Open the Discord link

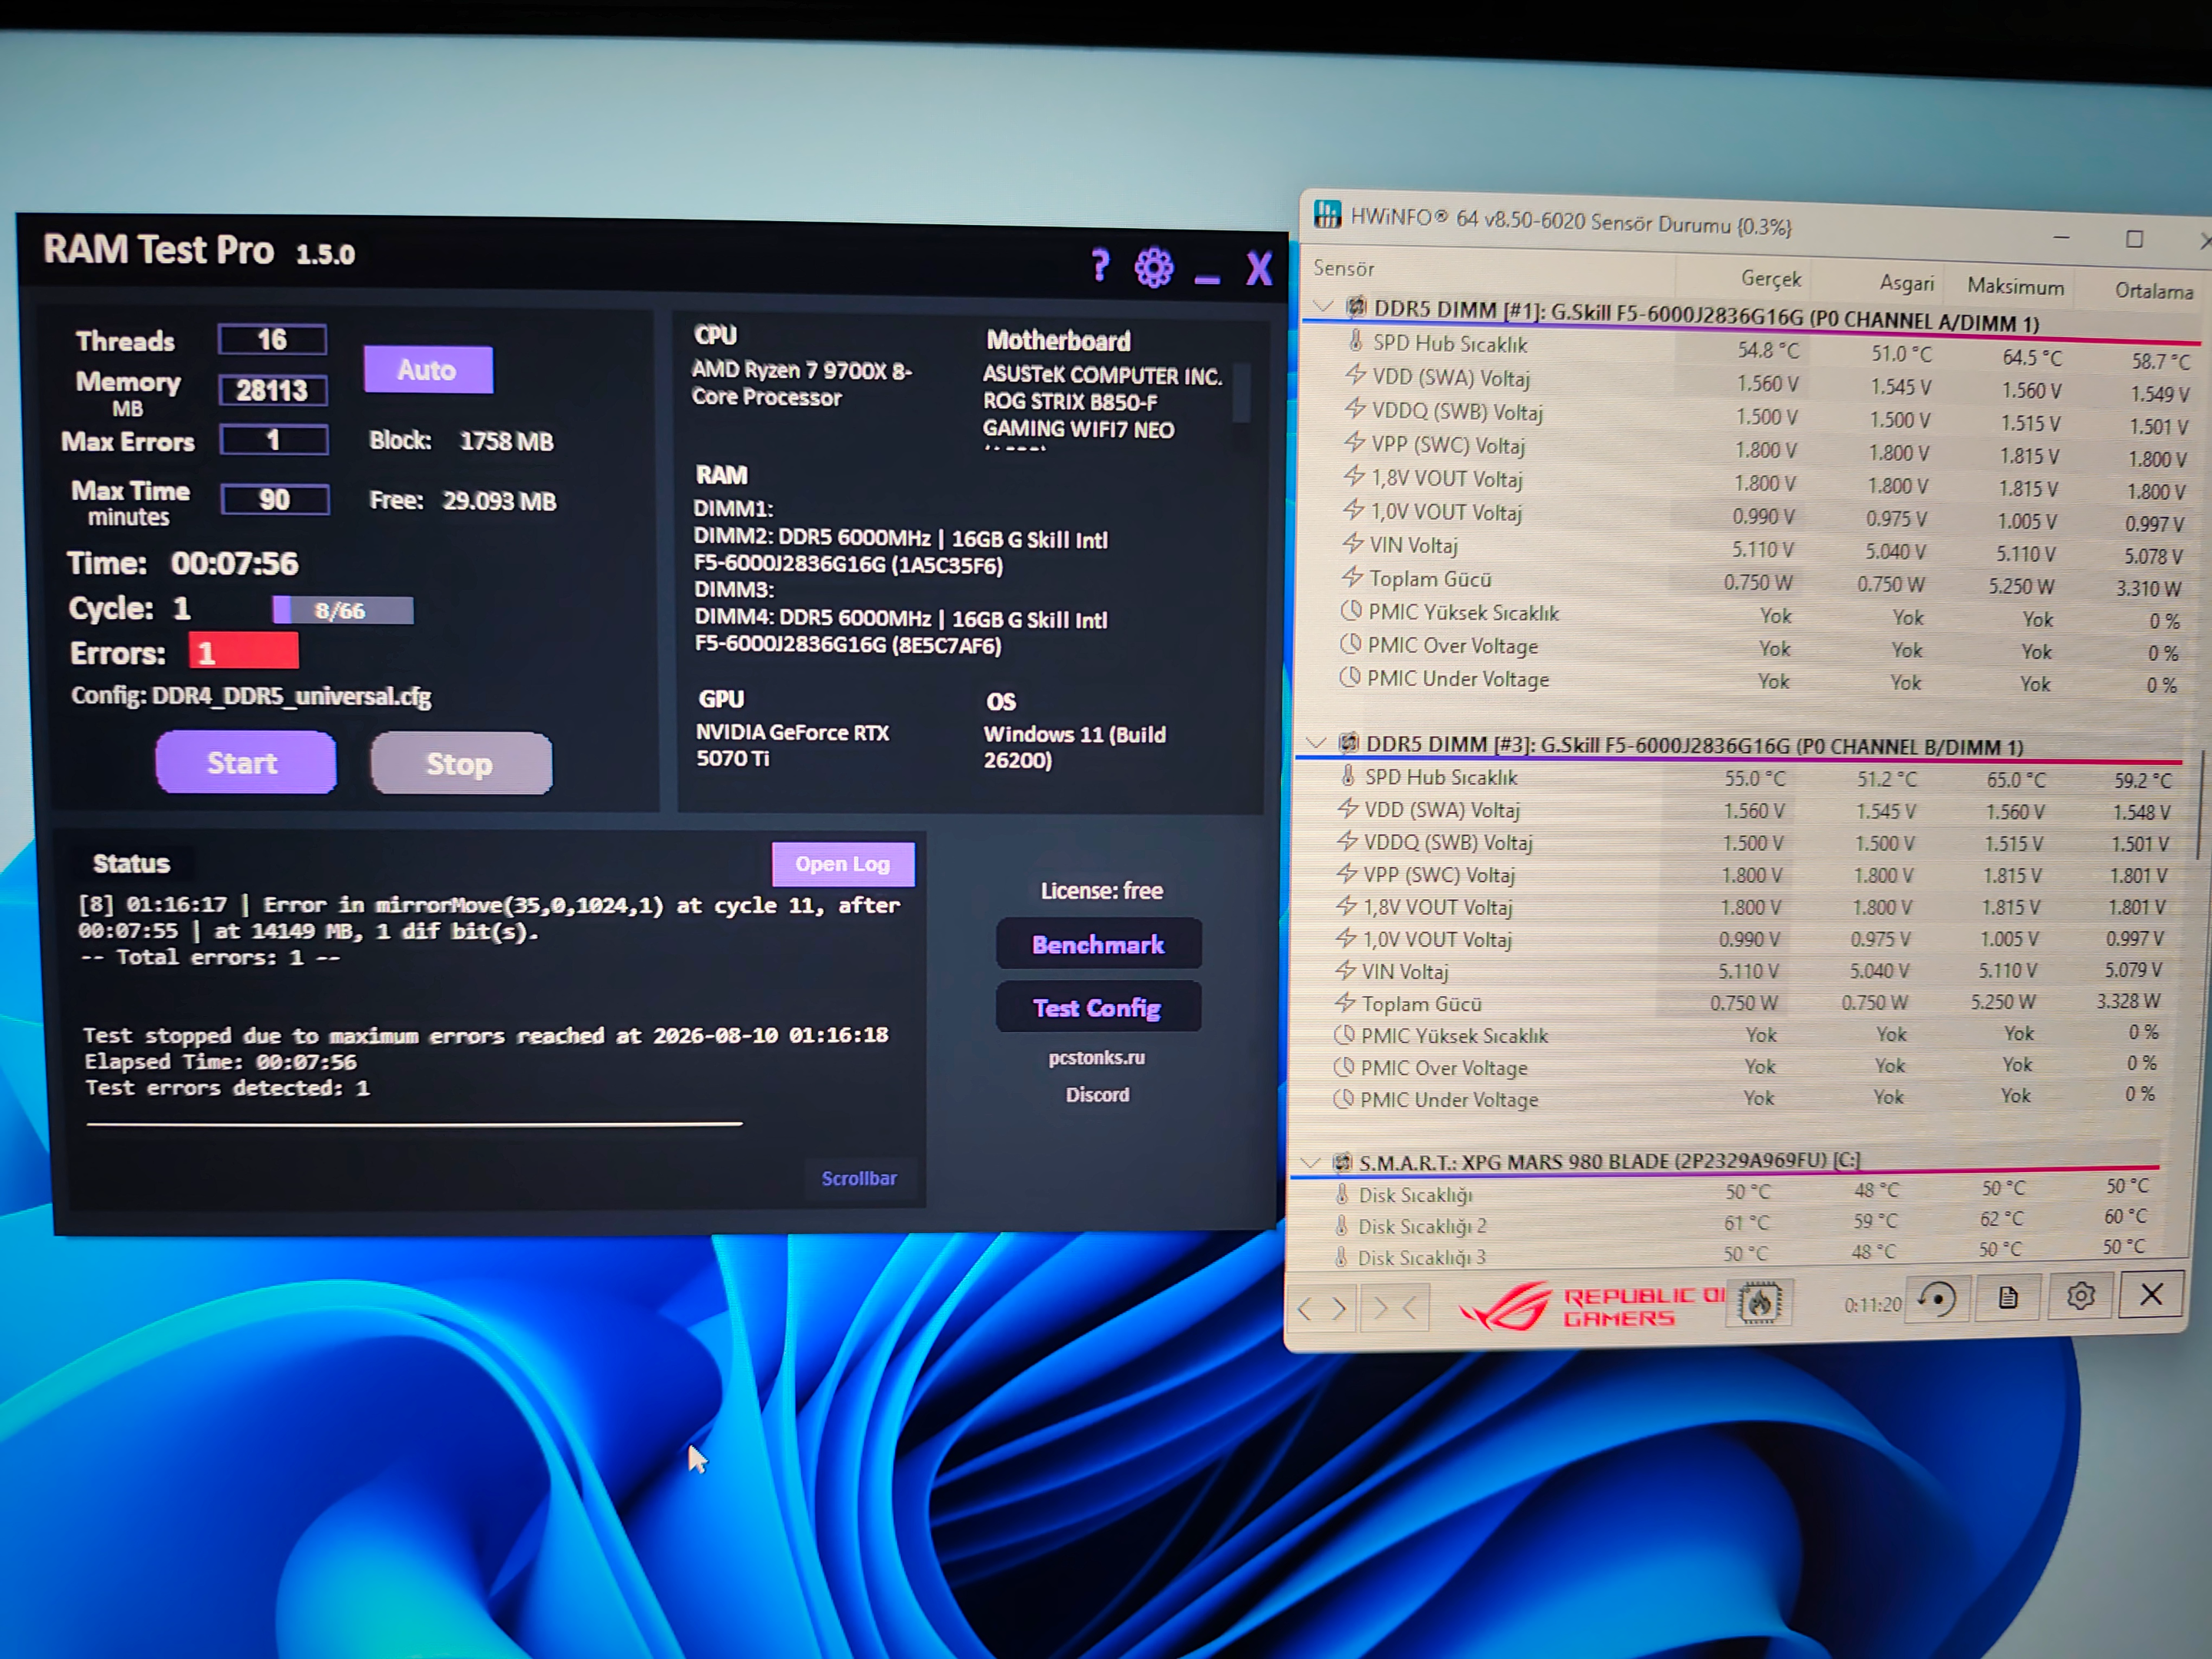1097,1095
